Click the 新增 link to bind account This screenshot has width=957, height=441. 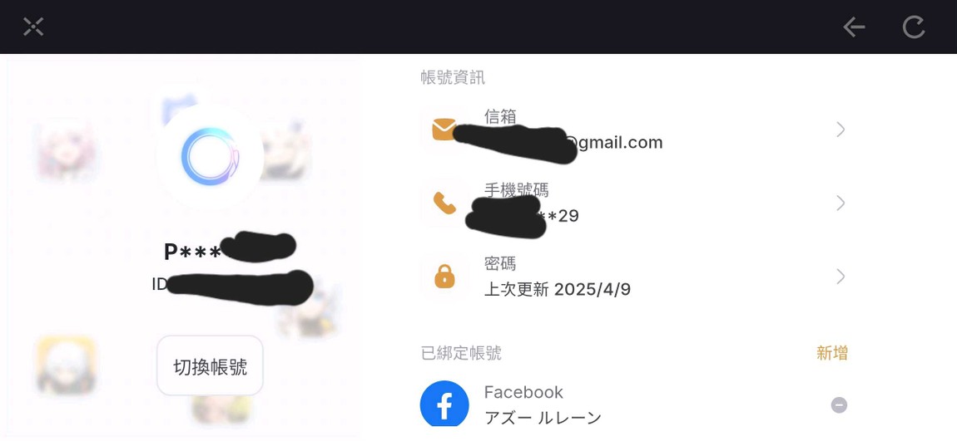point(832,353)
